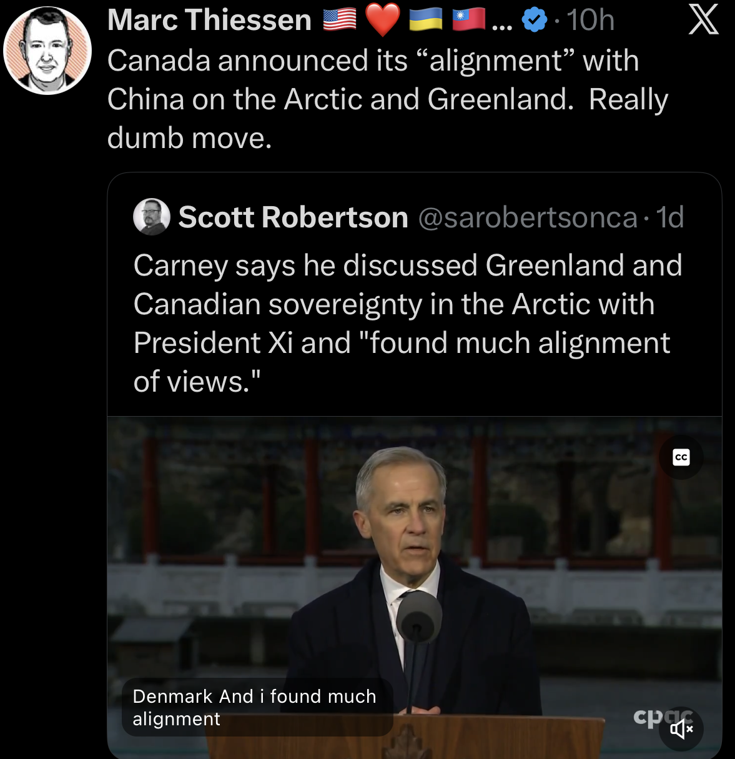This screenshot has height=759, width=735.
Task: Open the quoted post about Carney and Xi
Action: point(407,324)
